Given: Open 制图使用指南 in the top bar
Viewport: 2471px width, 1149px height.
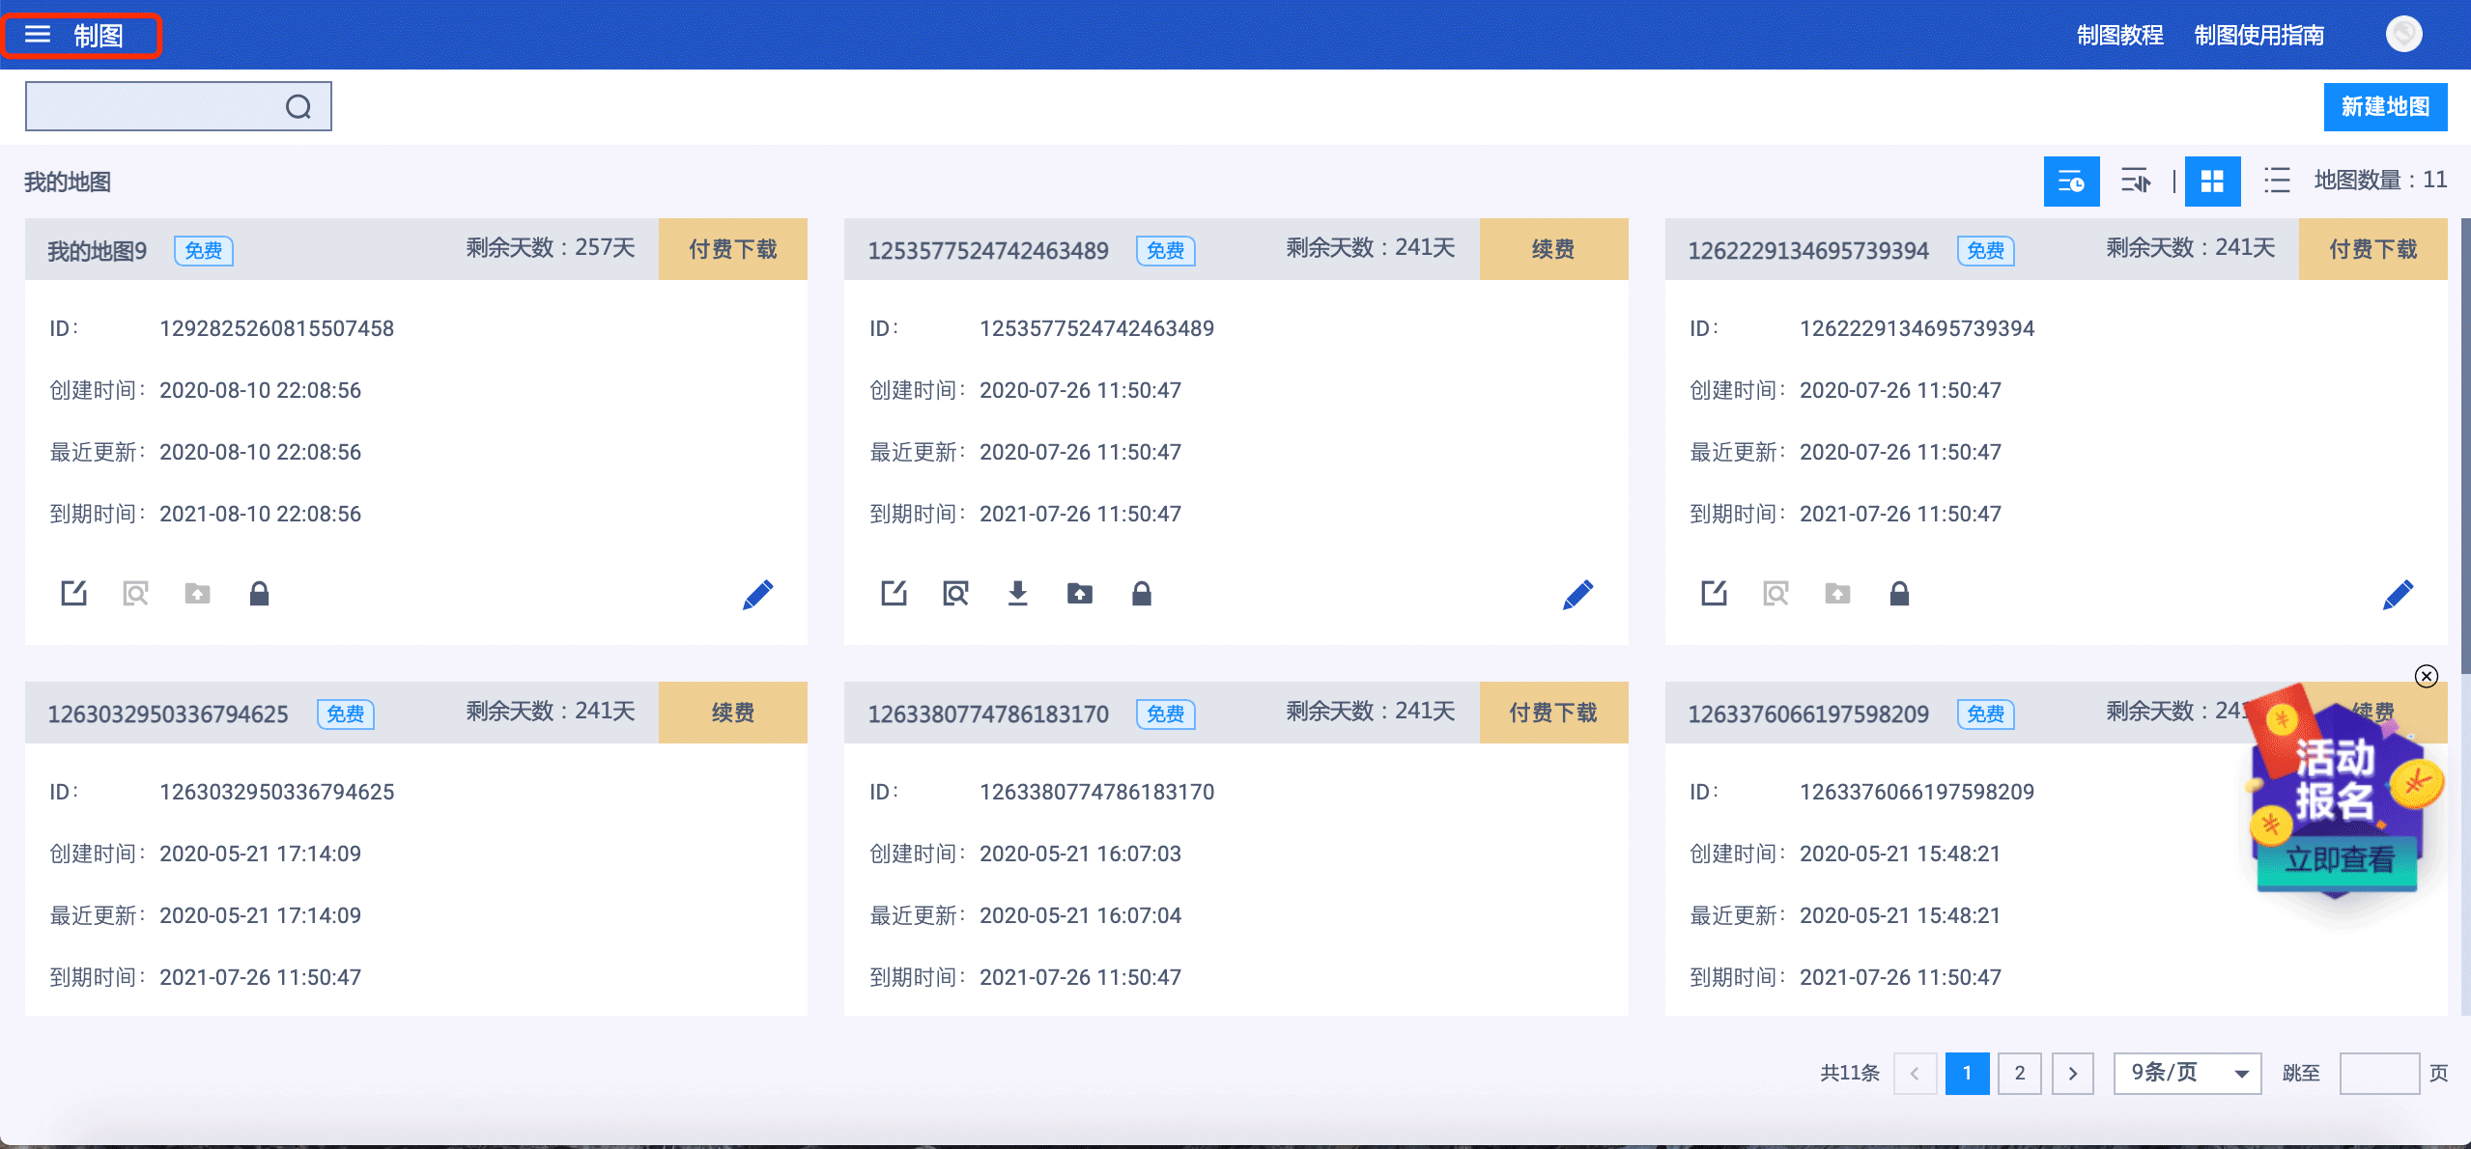Looking at the screenshot, I should pos(2258,36).
